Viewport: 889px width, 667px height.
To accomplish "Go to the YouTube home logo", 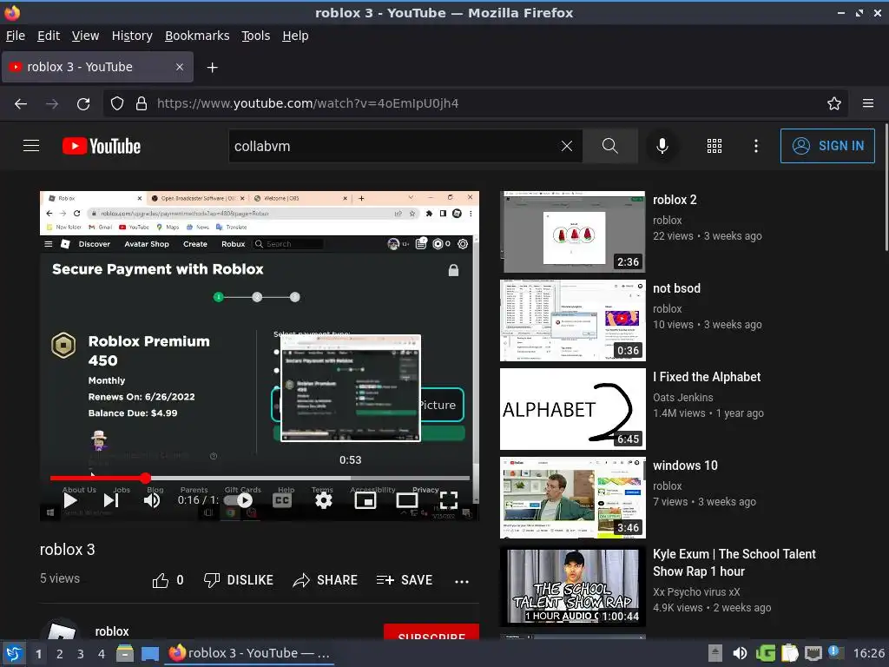I will [102, 146].
